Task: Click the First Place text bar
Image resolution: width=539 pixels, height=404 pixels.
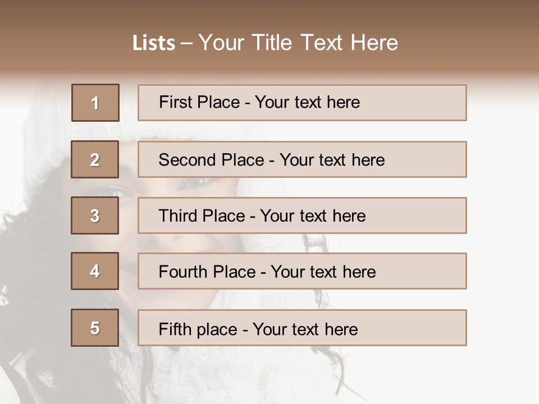Action: pos(302,103)
